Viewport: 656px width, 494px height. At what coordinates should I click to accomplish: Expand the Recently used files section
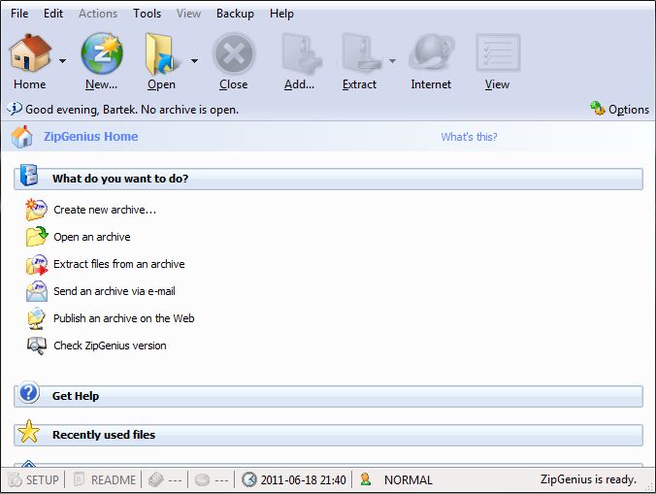328,435
